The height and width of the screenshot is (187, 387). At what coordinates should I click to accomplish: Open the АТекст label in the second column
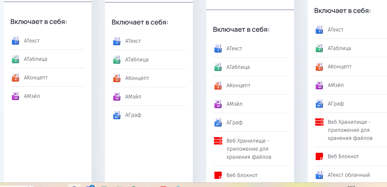(133, 41)
